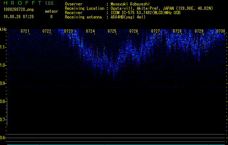Select the 0727 time marker
This screenshot has height=145, width=228.
(156, 31)
